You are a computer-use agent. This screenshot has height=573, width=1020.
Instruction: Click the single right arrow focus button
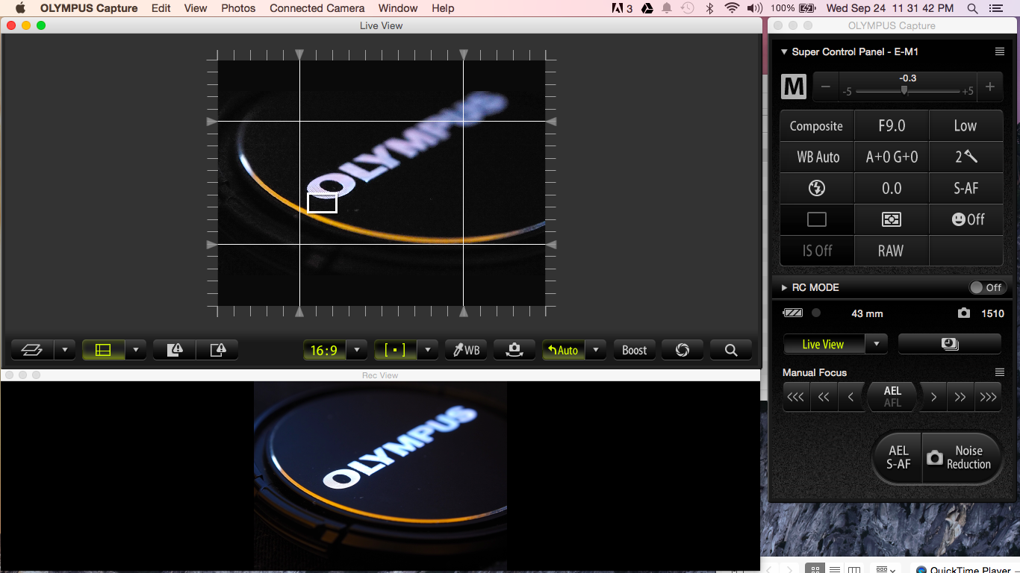[x=933, y=398]
